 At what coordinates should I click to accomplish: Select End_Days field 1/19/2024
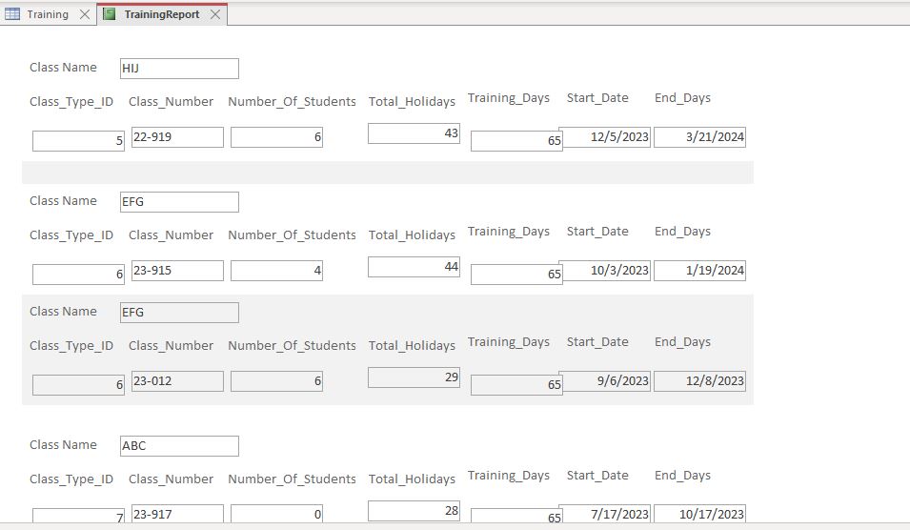pos(700,271)
